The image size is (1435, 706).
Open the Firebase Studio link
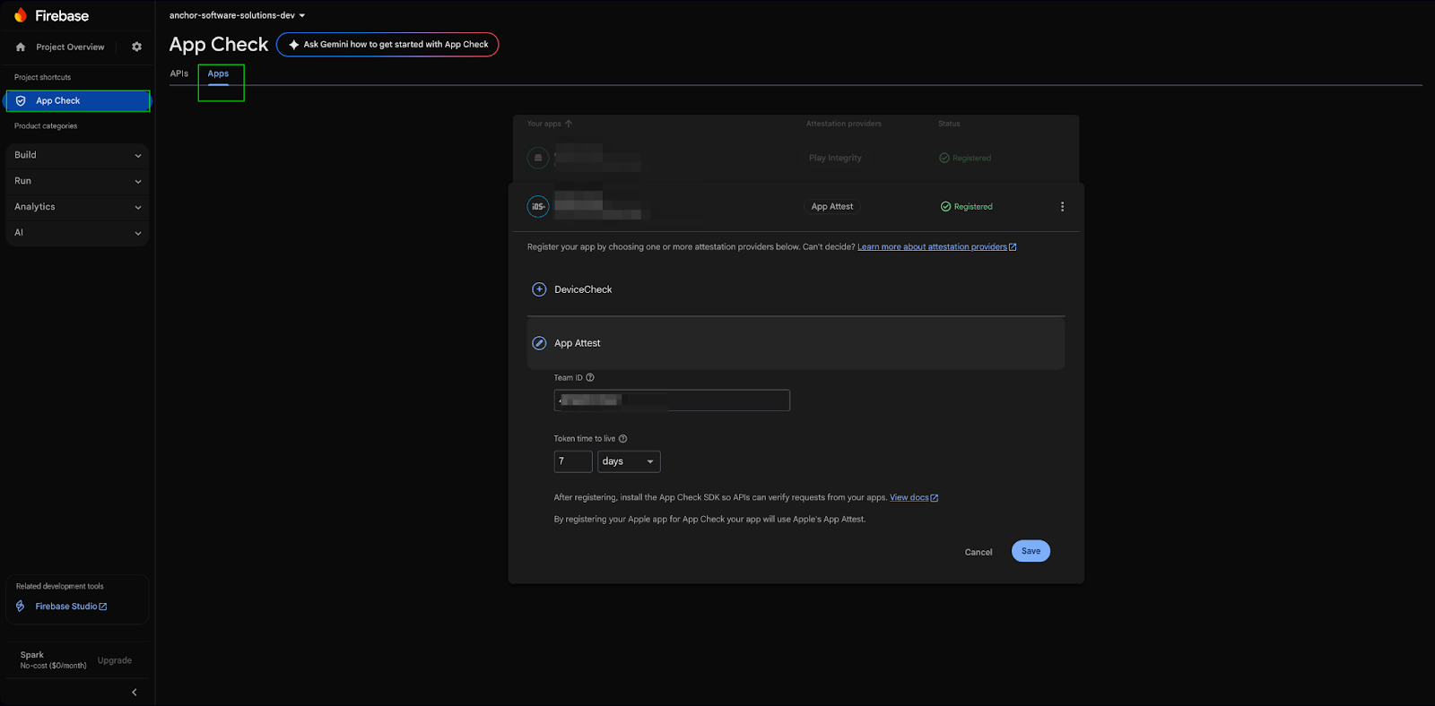pos(71,607)
